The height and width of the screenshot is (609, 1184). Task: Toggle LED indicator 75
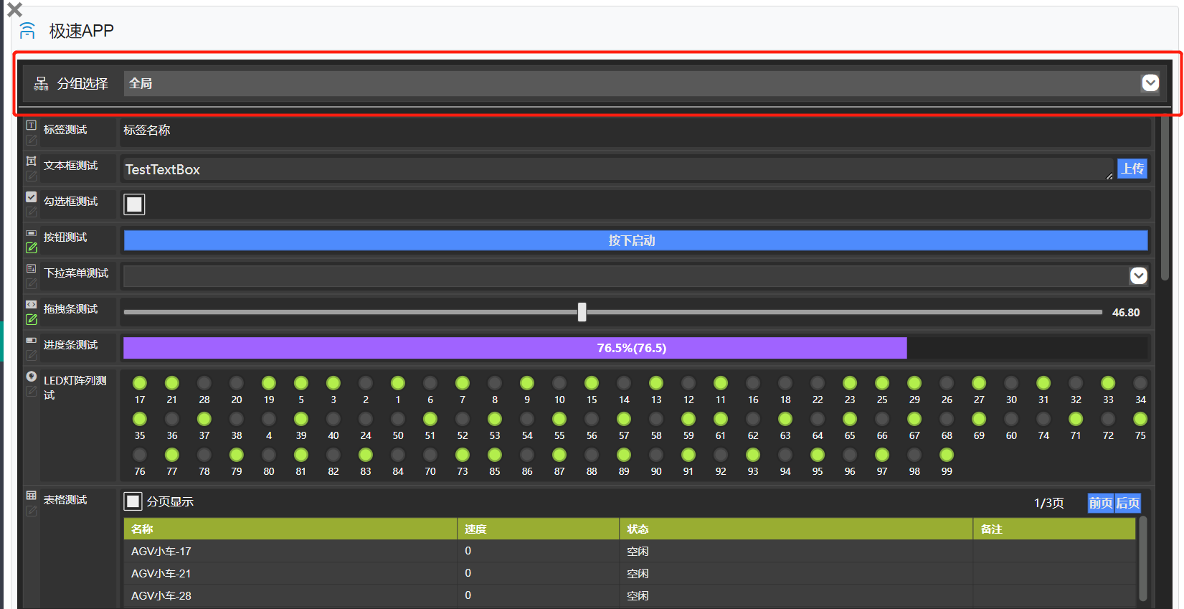click(x=1140, y=419)
